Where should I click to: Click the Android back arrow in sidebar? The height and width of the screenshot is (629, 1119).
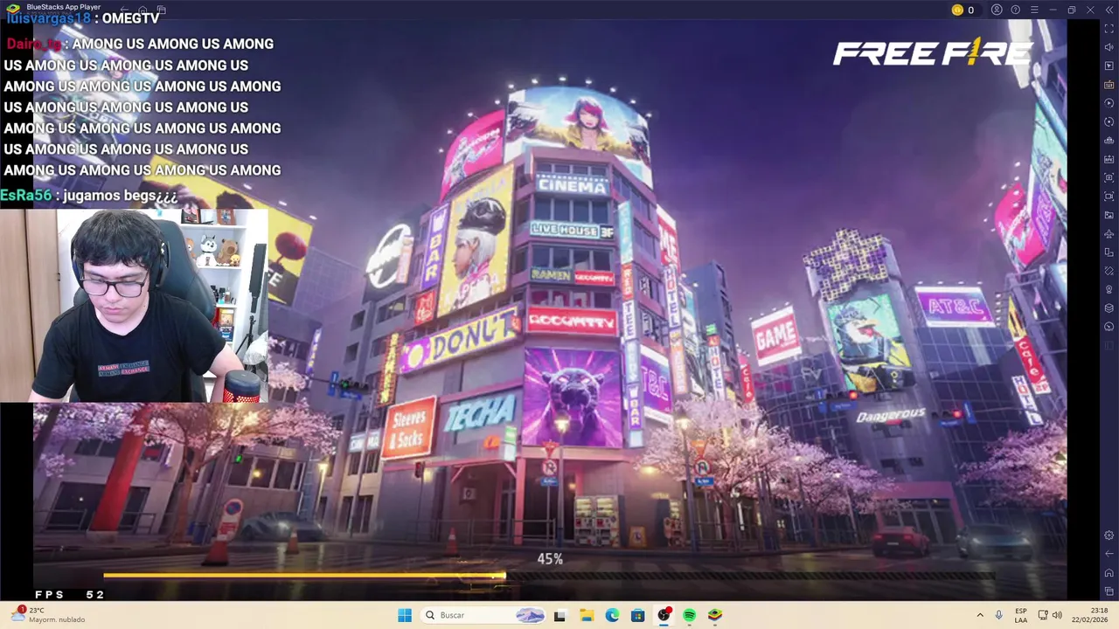click(x=1109, y=554)
